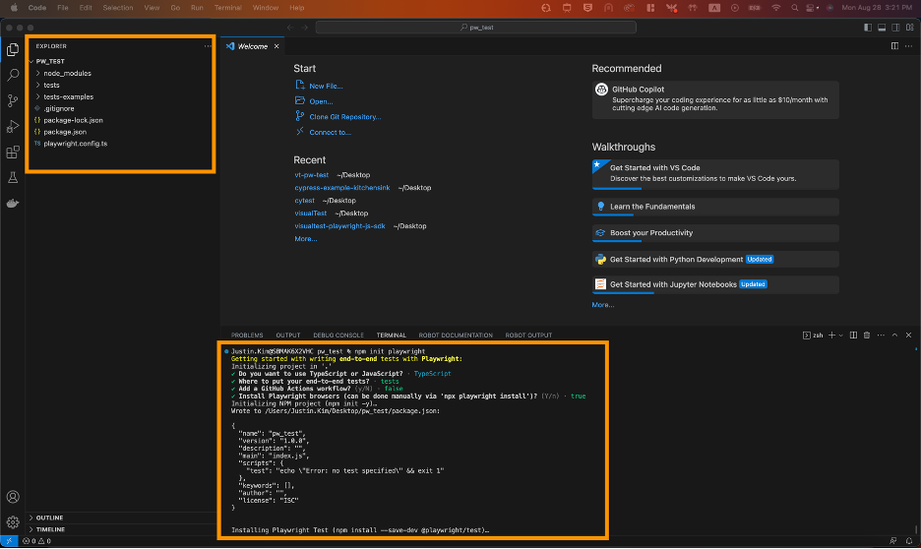Toggle bottom panel visibility
The image size is (921, 549).
coord(882,27)
